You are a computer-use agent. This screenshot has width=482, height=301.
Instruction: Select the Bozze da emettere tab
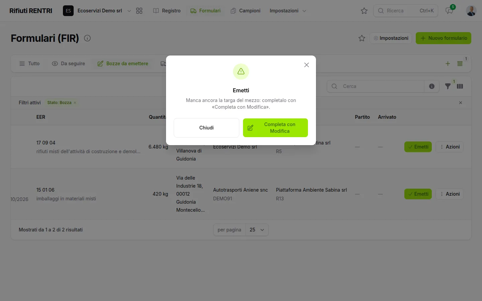coord(123,64)
